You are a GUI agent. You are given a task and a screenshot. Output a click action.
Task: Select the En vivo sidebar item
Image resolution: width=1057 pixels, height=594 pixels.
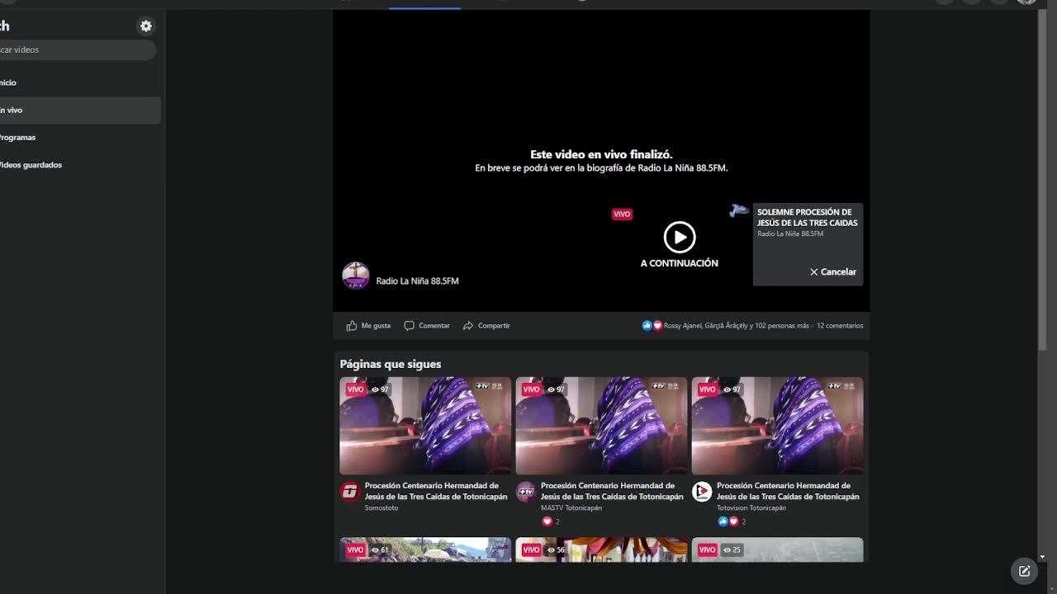tap(80, 111)
